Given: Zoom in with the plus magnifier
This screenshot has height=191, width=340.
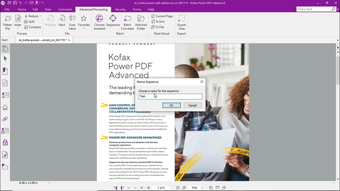Looking at the screenshot, I should (184, 188).
